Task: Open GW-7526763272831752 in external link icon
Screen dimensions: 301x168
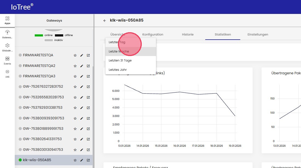Action: (x=88, y=87)
